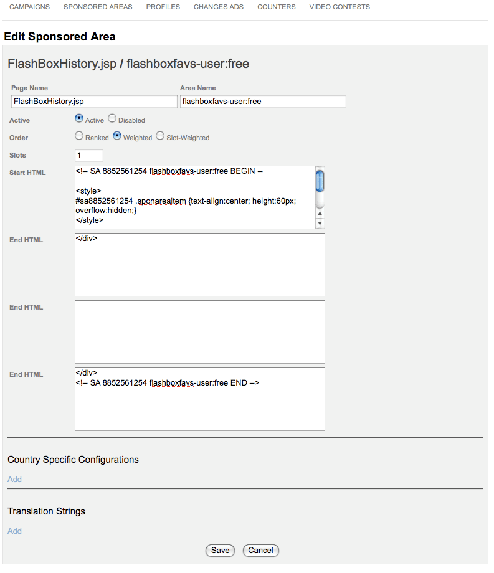Click the last End HTML textarea with END comment
Image resolution: width=494 pixels, height=573 pixels.
point(200,399)
